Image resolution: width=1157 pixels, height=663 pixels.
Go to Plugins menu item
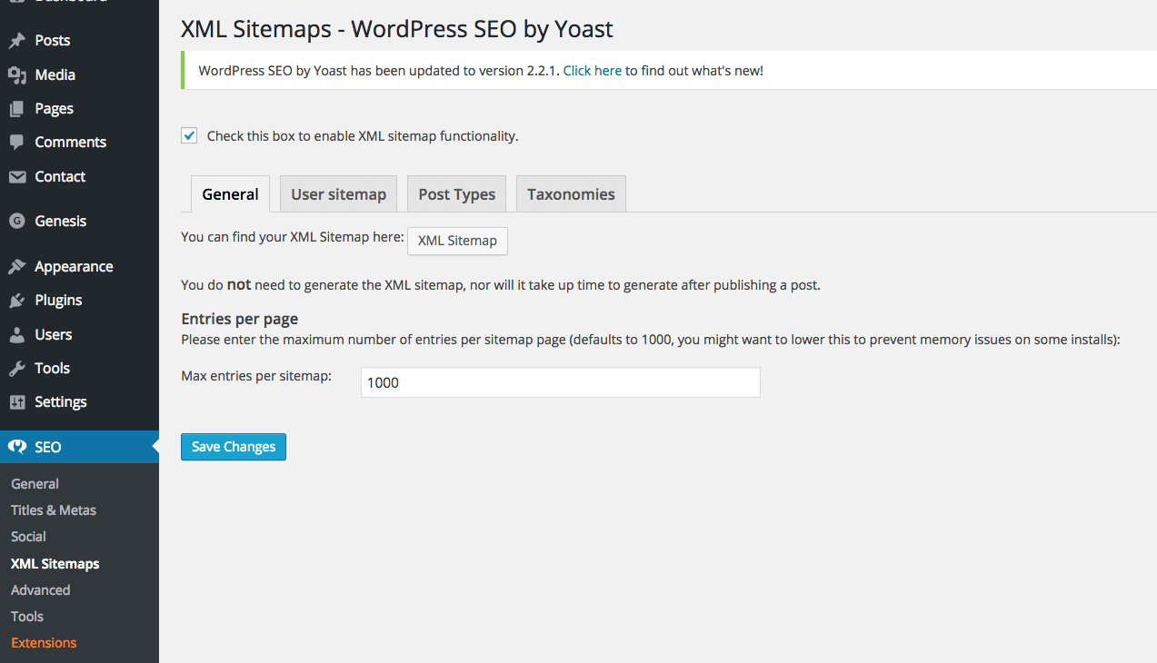coord(58,301)
